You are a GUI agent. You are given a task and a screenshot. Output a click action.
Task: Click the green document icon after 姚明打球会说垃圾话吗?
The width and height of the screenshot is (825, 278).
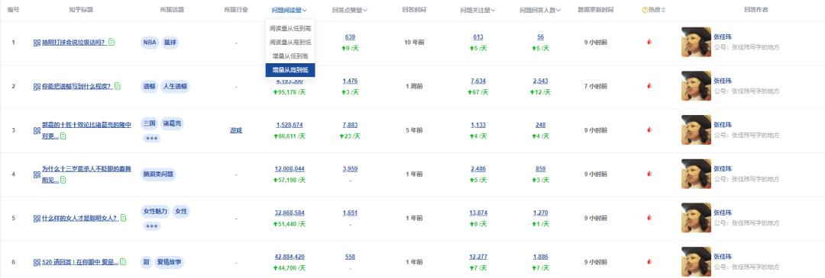(x=112, y=42)
